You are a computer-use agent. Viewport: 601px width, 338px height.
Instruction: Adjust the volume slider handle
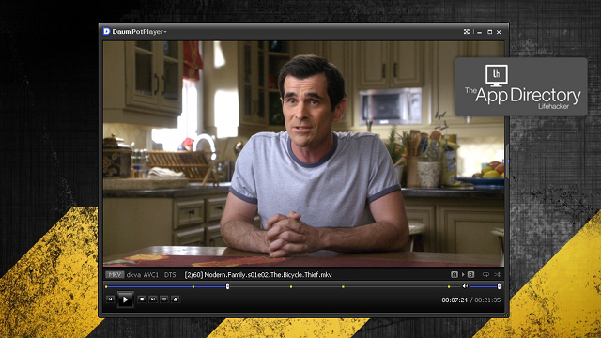click(499, 286)
